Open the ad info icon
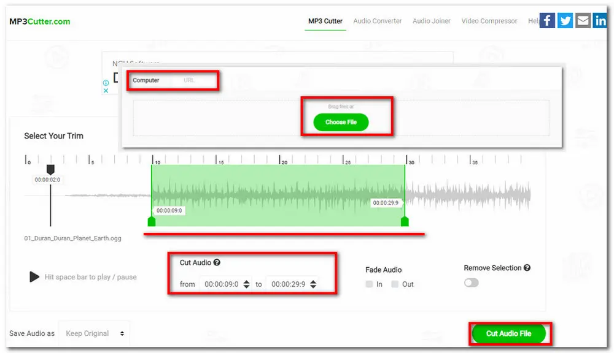The width and height of the screenshot is (614, 353). [x=106, y=83]
